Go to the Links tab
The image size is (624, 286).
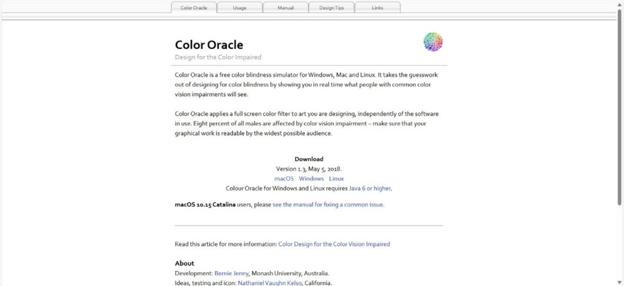point(378,8)
